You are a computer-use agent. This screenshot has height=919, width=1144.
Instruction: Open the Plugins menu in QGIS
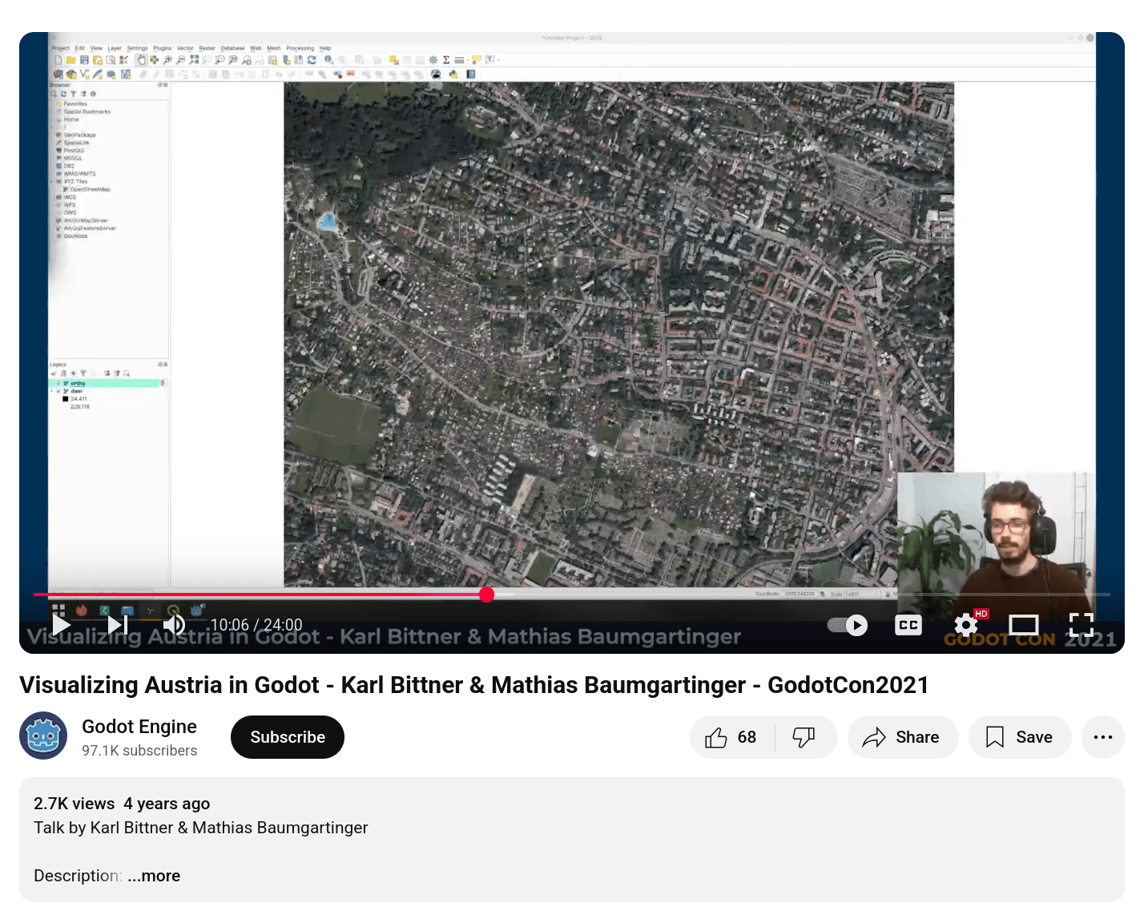tap(163, 48)
